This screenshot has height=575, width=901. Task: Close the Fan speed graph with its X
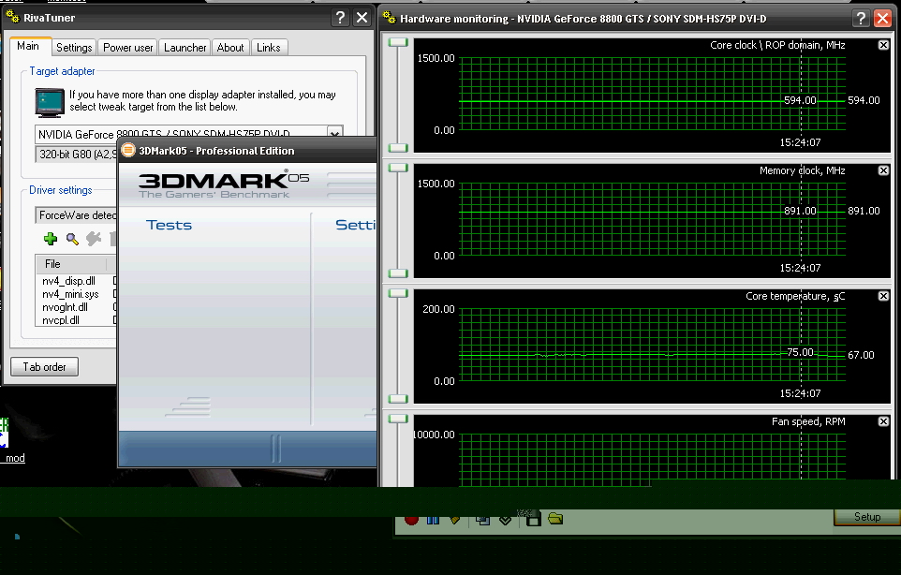coord(884,421)
